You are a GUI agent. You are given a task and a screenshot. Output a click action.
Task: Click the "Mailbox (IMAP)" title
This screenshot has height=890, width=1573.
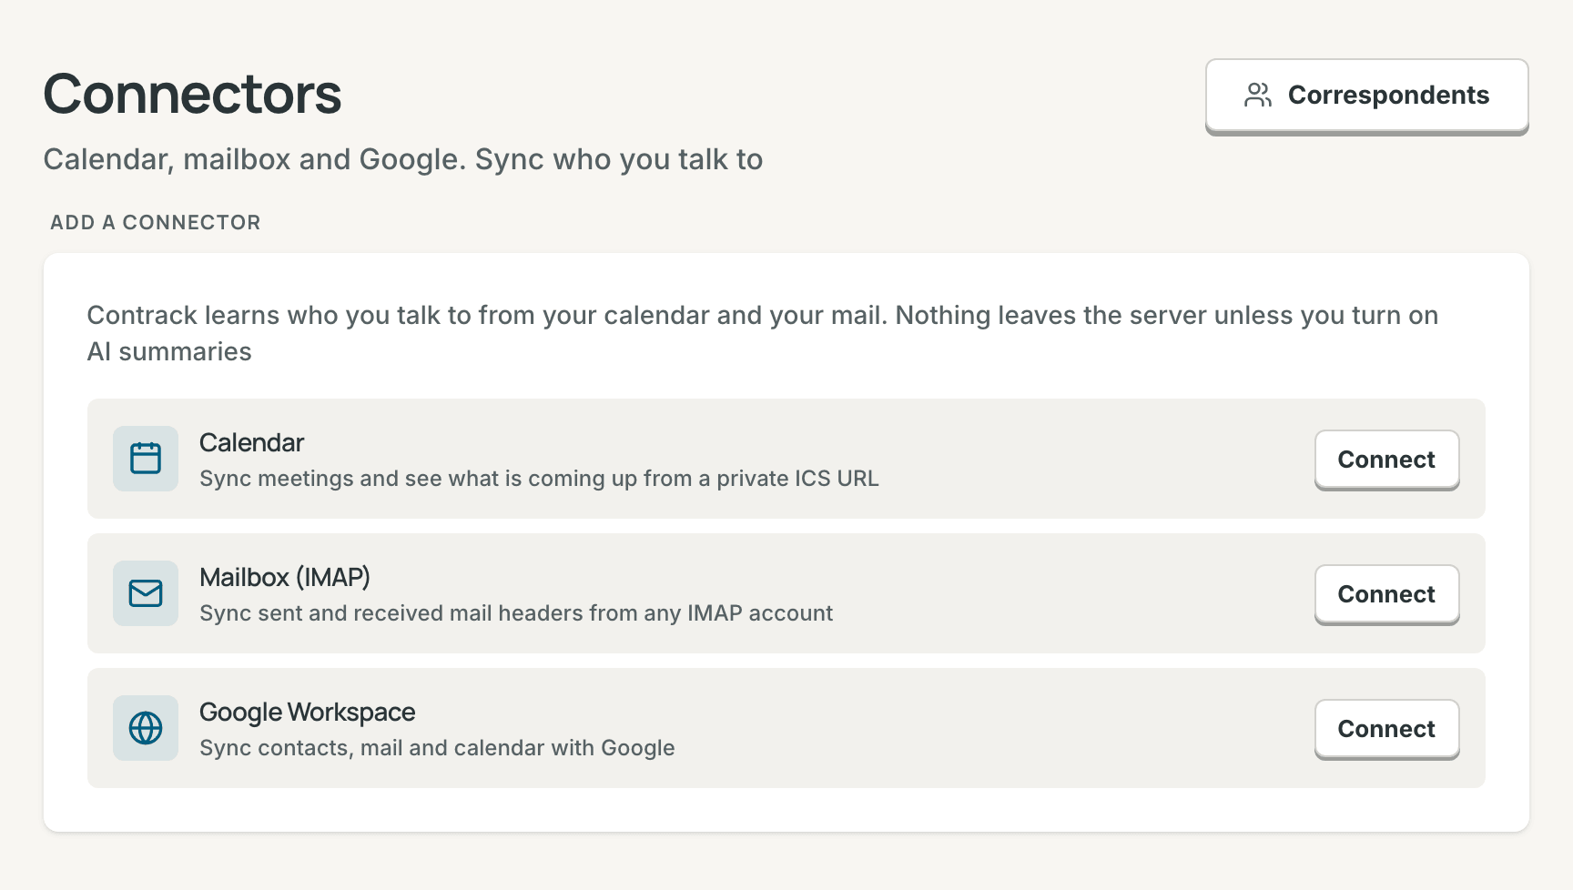coord(285,578)
